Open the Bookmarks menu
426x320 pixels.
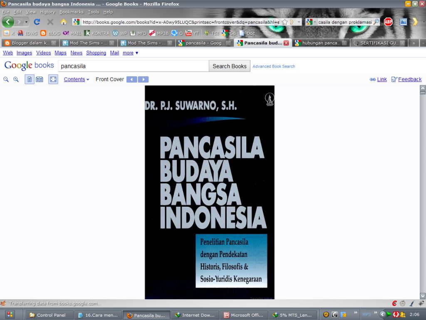(71, 12)
